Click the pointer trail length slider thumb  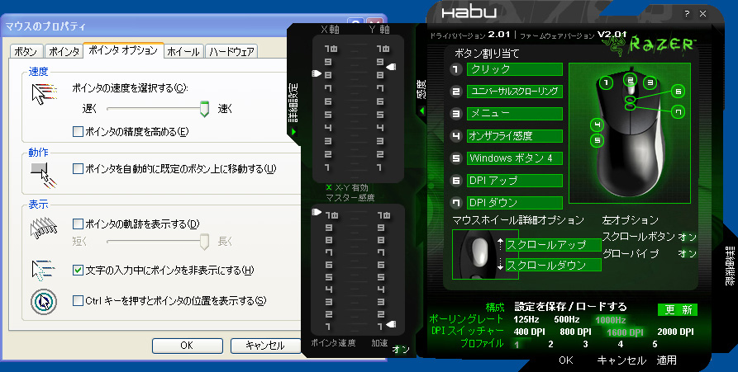pyautogui.click(x=204, y=242)
